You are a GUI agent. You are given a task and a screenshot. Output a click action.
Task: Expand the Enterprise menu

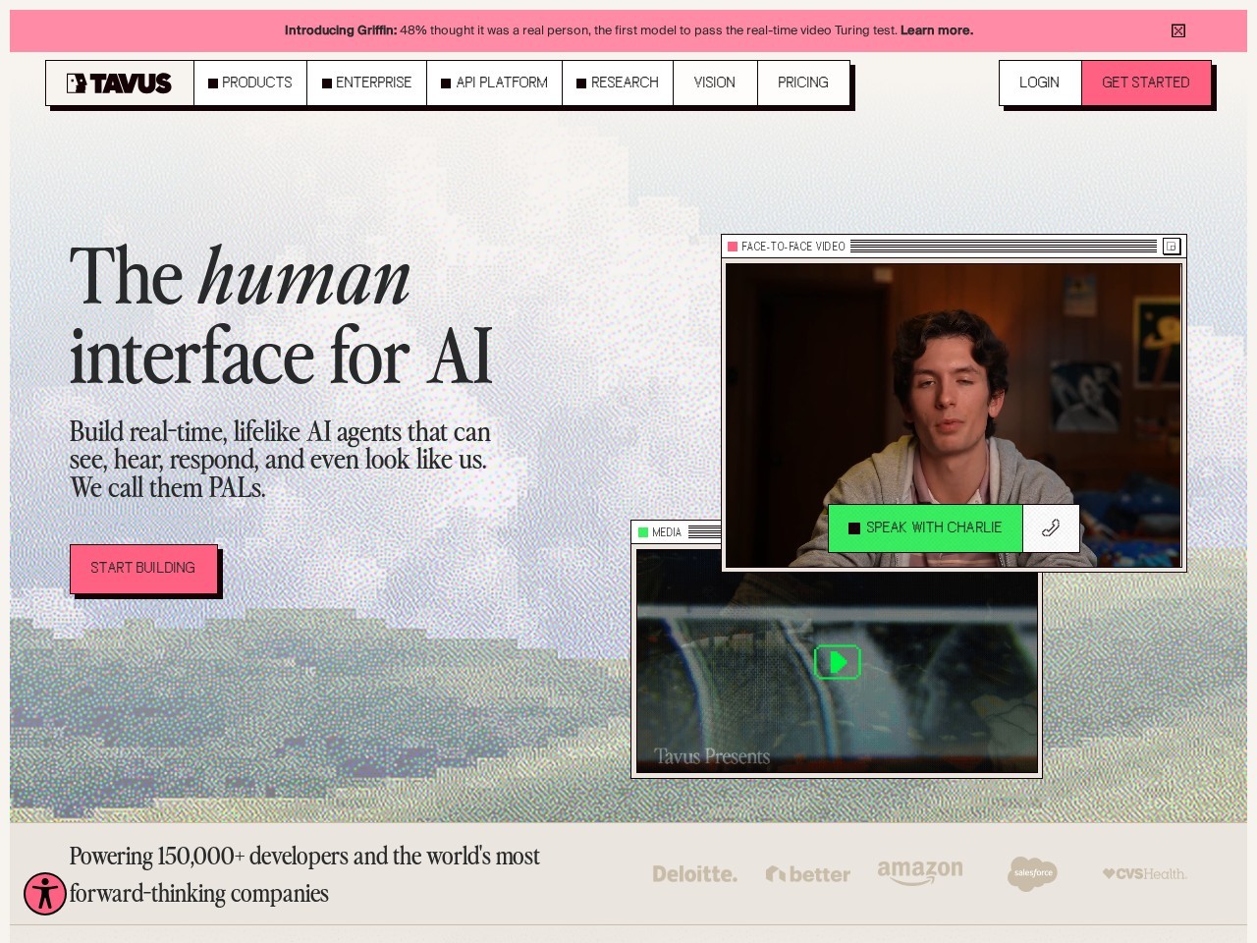(x=367, y=83)
